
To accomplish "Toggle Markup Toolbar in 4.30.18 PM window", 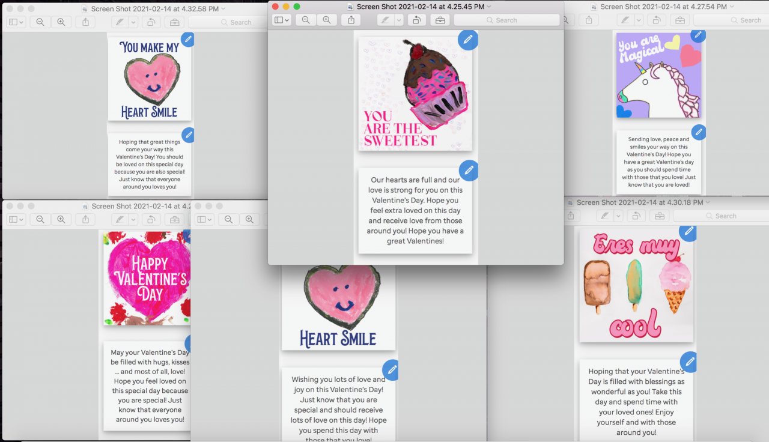I will coord(659,216).
